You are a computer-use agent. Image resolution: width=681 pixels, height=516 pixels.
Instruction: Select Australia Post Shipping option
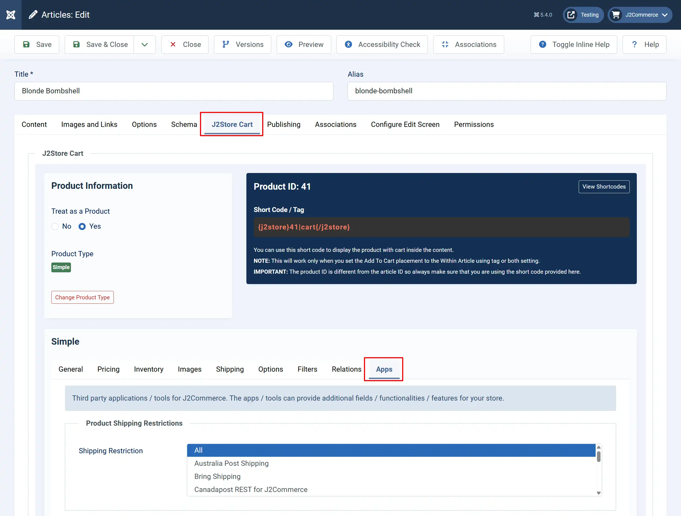[x=391, y=463]
